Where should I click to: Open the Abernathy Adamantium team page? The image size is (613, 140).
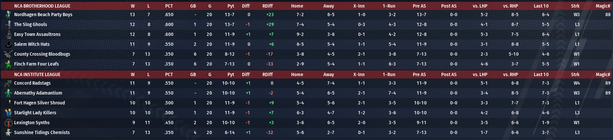38,93
